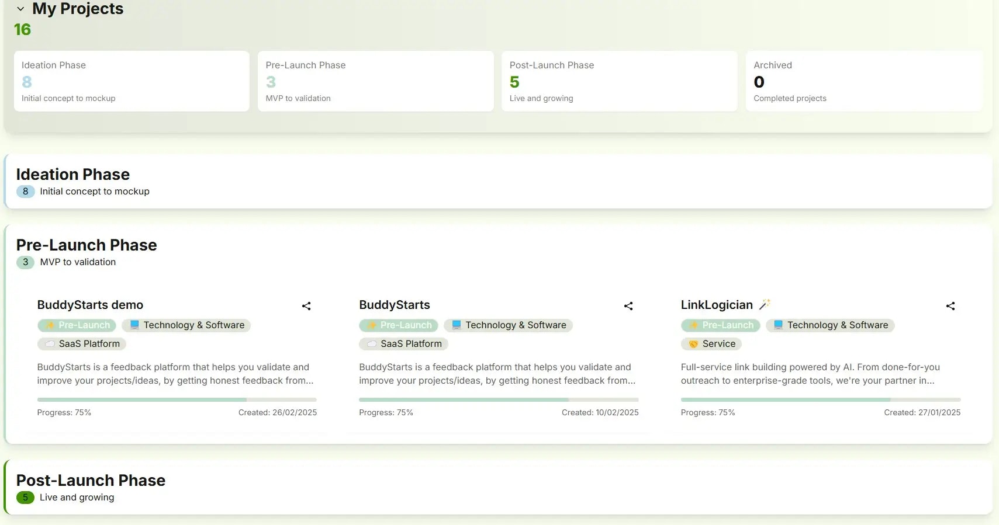The image size is (999, 525).
Task: Click Technology & Software tag on BuddyStarts card
Action: 509,325
